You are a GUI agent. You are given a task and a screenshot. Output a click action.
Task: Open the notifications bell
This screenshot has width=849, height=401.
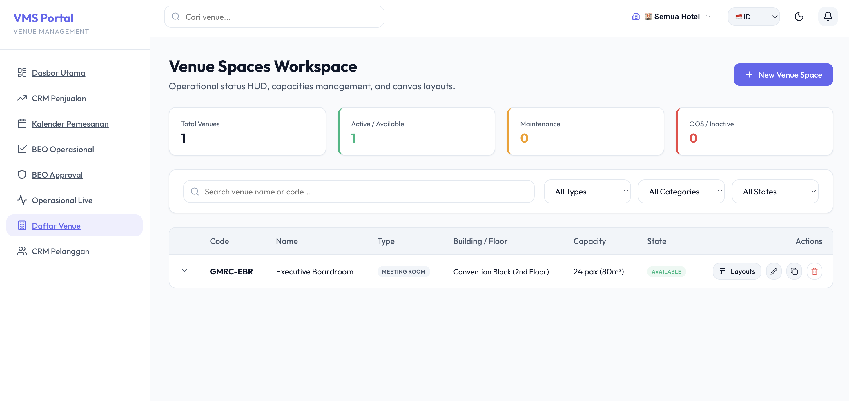(828, 17)
